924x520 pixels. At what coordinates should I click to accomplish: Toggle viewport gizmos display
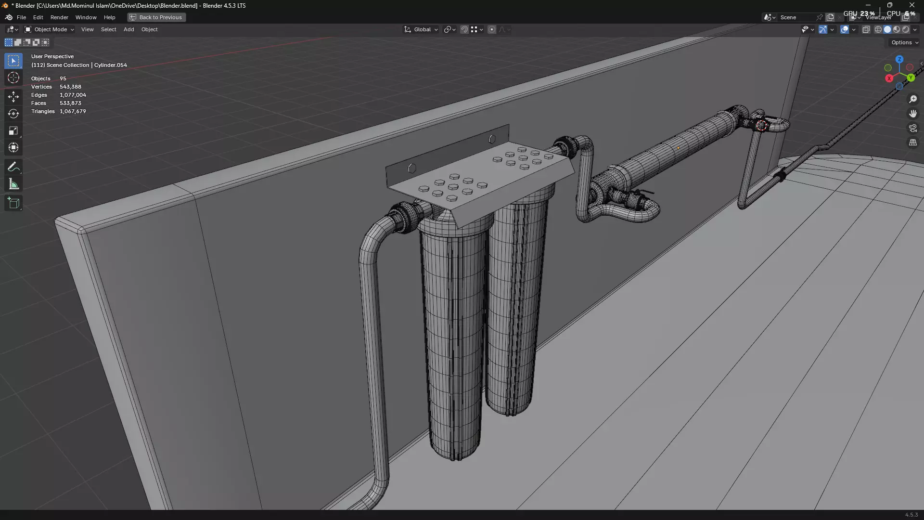pos(823,29)
